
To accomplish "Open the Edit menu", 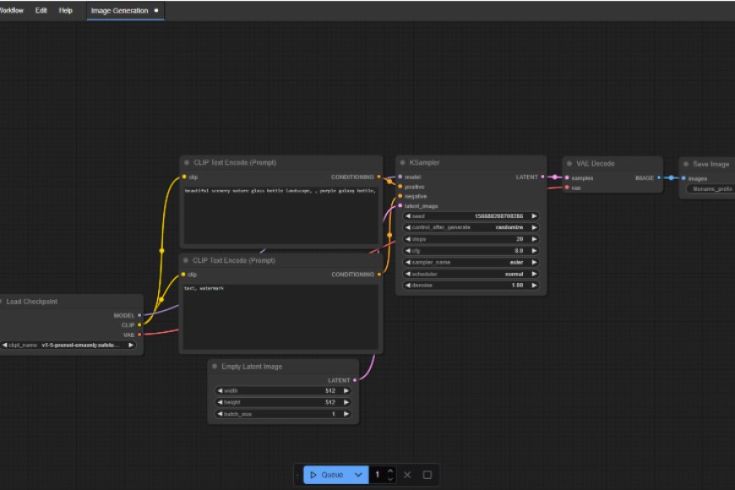I will [x=41, y=10].
